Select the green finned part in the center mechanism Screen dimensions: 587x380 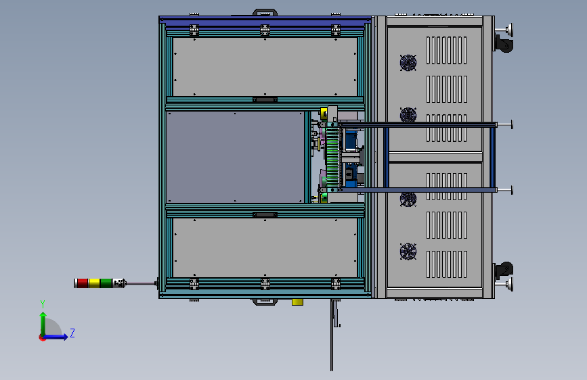click(332, 157)
